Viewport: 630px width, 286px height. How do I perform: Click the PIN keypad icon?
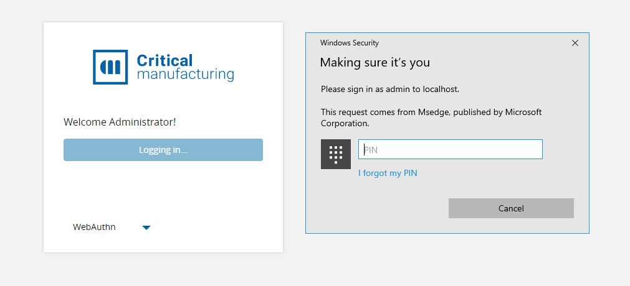[336, 154]
